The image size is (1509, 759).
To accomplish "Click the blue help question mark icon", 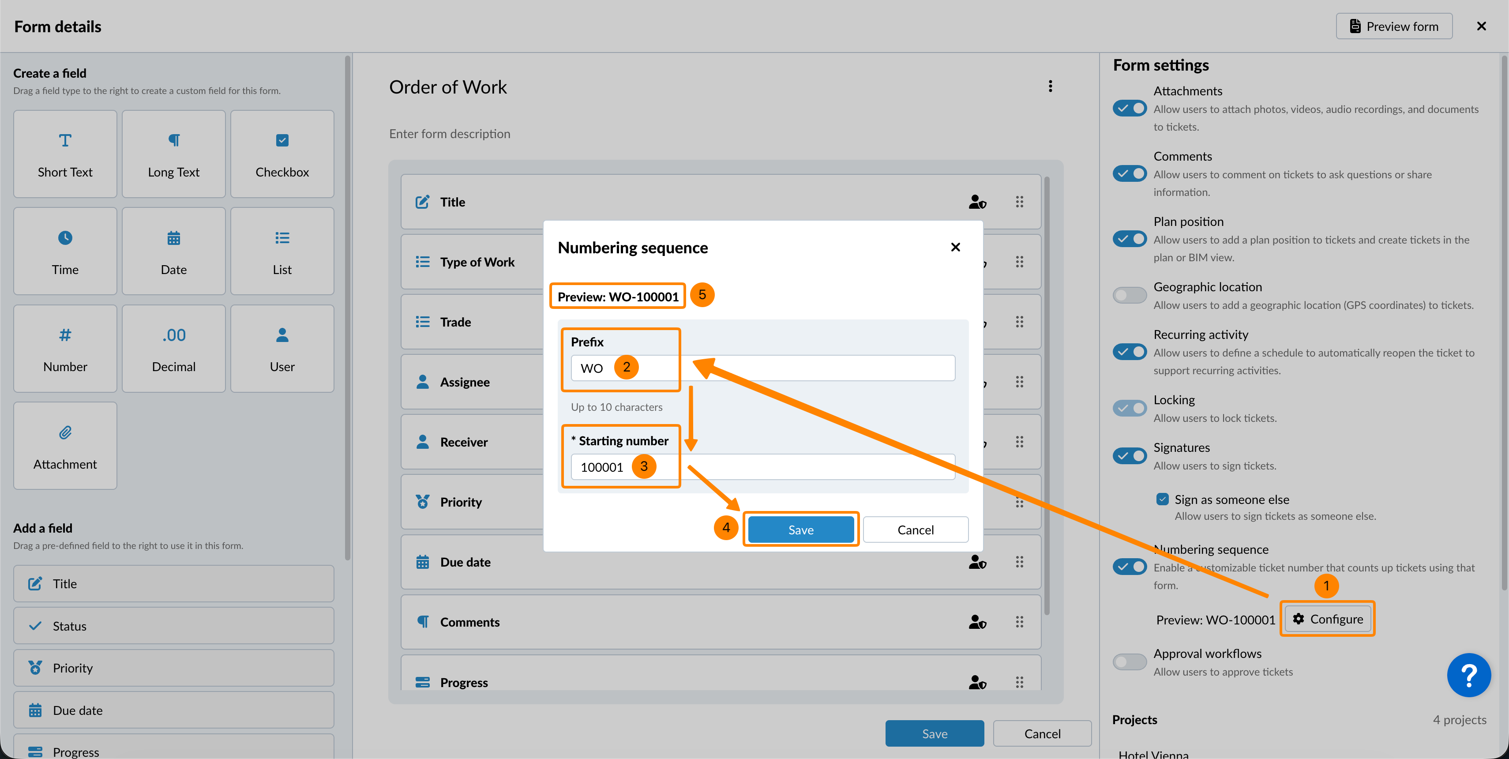I will [x=1468, y=675].
